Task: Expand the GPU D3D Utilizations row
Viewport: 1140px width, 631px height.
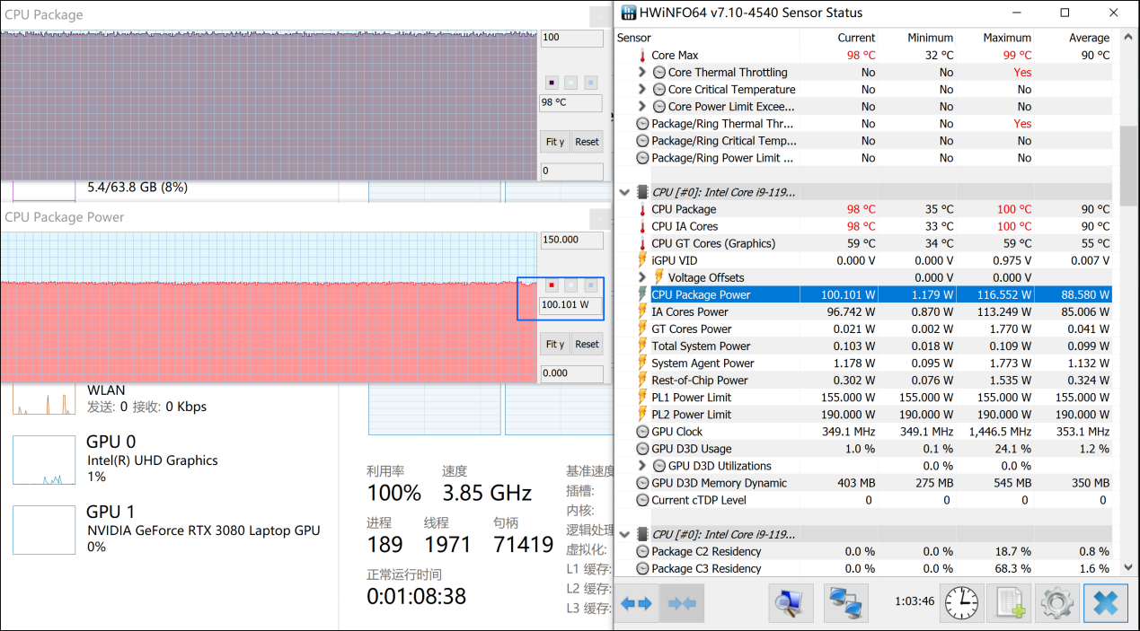Action: [641, 466]
